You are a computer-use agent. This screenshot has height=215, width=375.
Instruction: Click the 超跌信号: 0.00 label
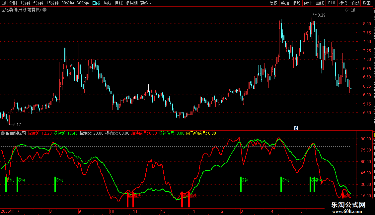(144, 134)
